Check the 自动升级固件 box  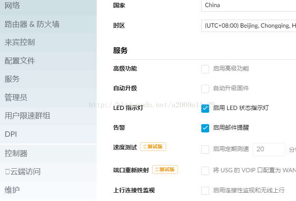(205, 89)
